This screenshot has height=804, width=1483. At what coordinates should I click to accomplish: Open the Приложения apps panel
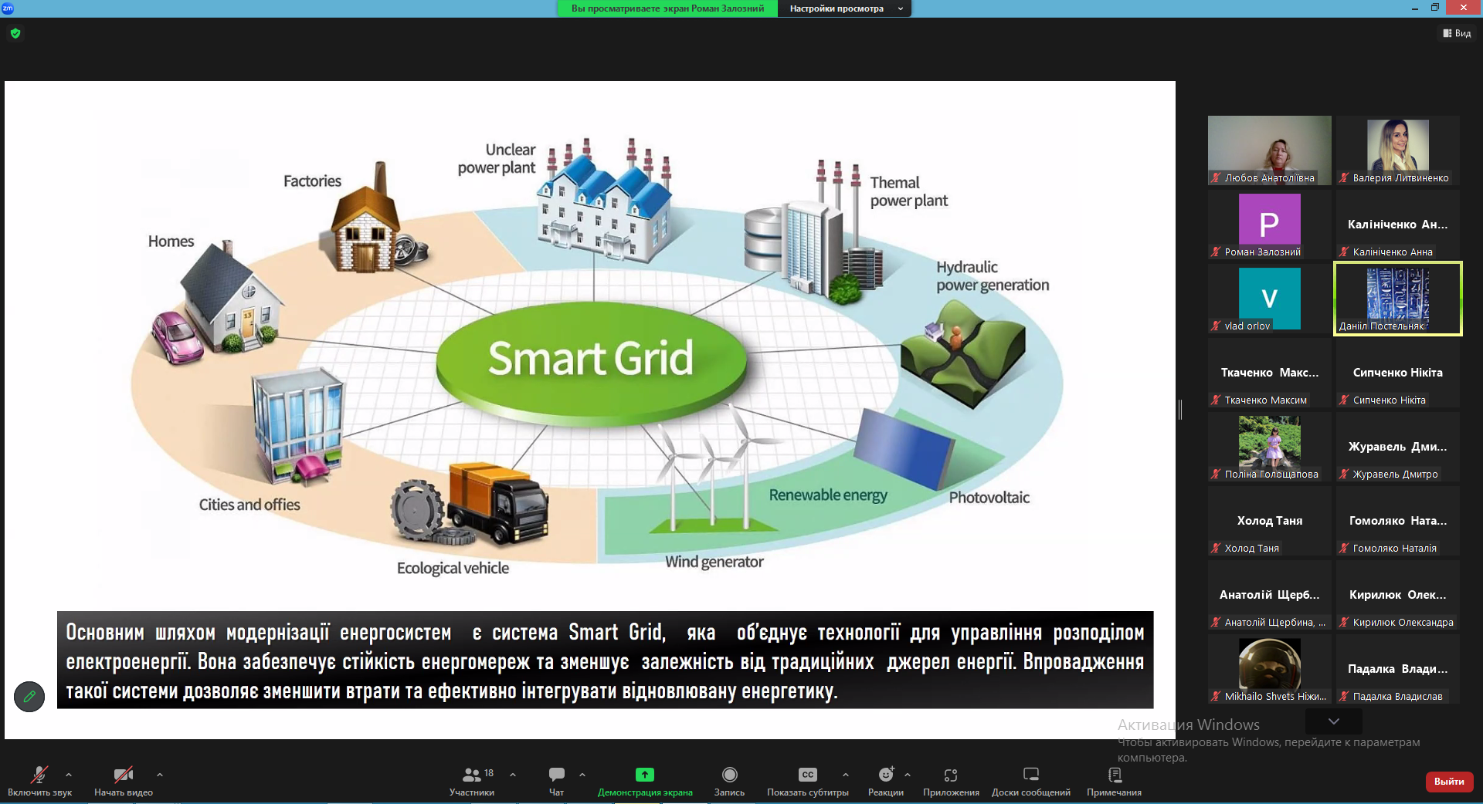click(951, 781)
